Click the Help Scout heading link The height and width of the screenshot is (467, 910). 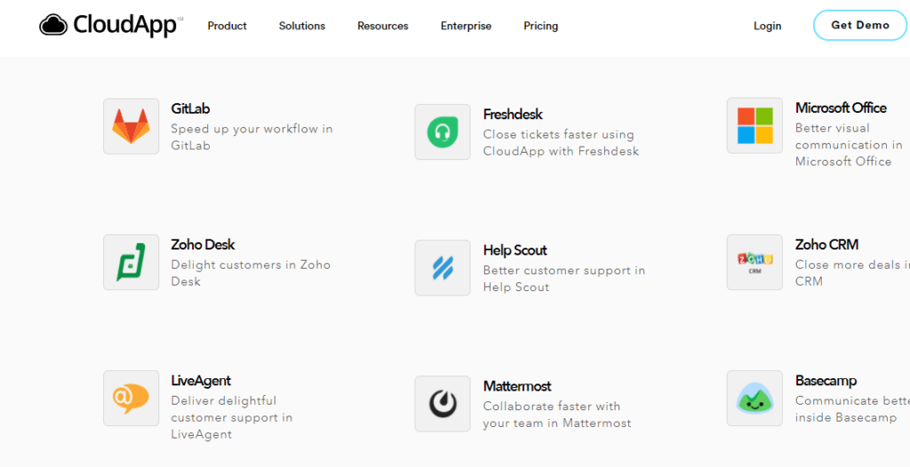click(515, 250)
